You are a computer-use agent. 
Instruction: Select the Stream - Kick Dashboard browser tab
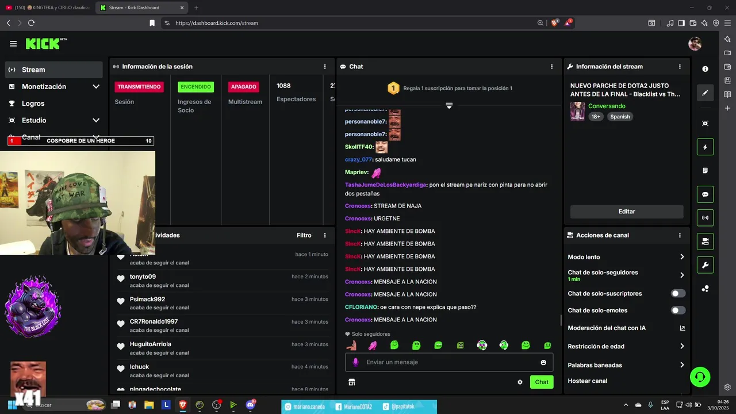click(141, 7)
